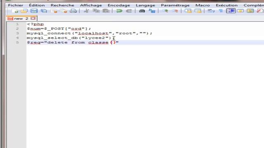Click line number 5 in the margin
Image resolution: width=264 pixels, height=148 pixels.
(x=17, y=42)
